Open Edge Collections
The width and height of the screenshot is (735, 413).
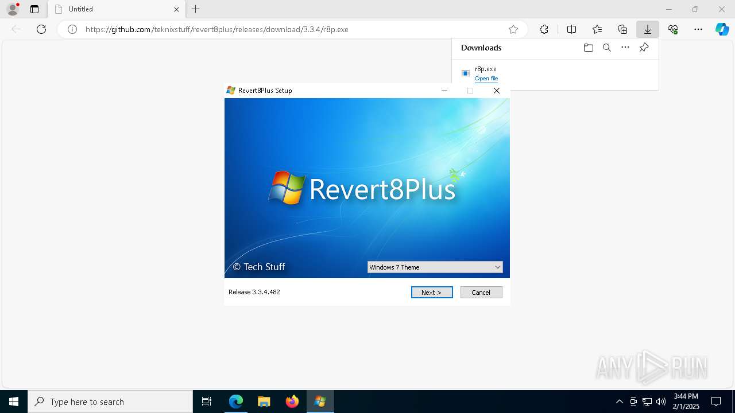622,29
